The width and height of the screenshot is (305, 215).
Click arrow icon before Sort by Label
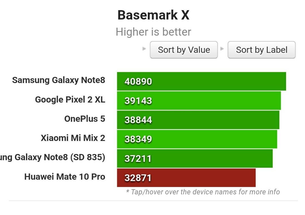click(x=222, y=49)
